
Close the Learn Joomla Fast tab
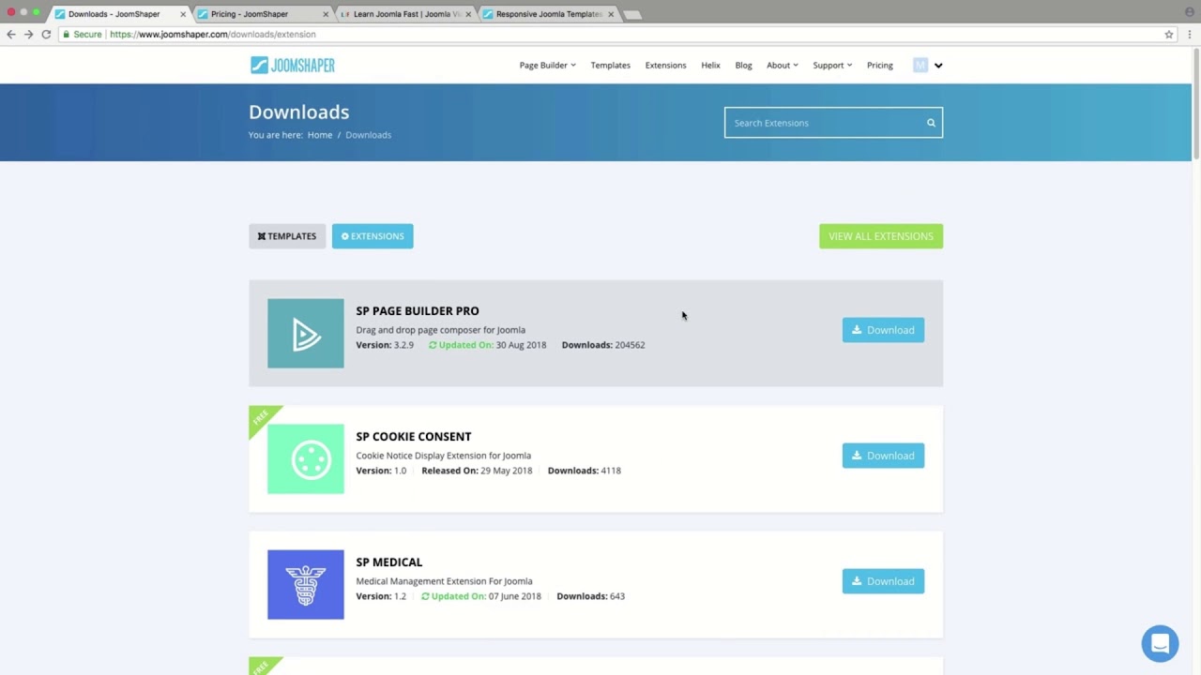tap(468, 14)
